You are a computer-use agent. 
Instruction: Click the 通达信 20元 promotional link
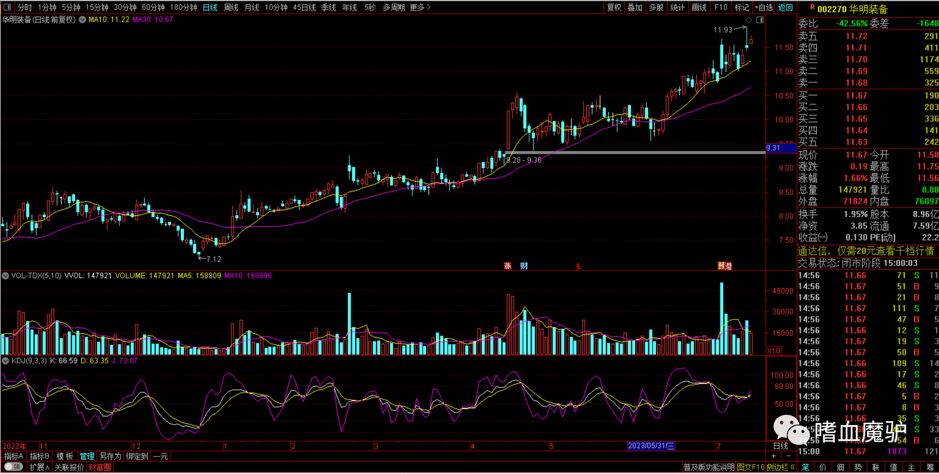click(866, 251)
